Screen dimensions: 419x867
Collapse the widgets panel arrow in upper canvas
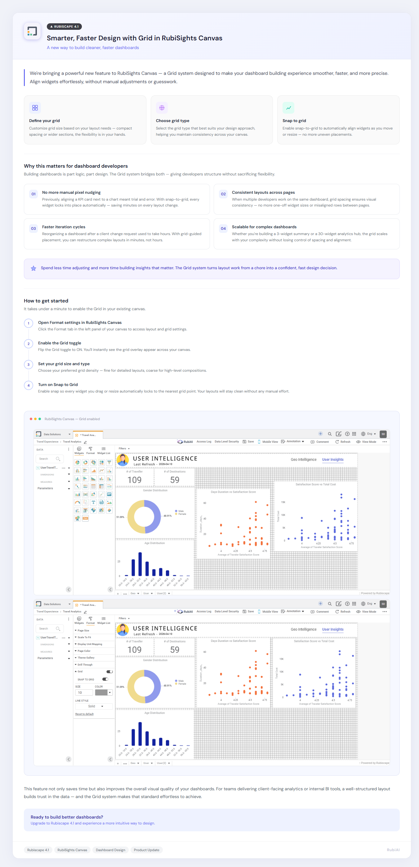(110, 589)
